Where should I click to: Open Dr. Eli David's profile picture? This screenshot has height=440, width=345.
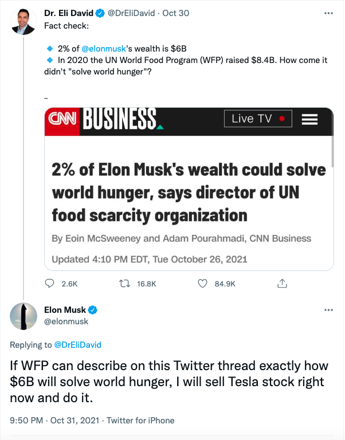(23, 22)
